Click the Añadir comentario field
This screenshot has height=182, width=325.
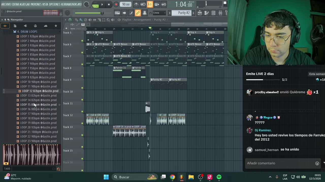coord(279,163)
